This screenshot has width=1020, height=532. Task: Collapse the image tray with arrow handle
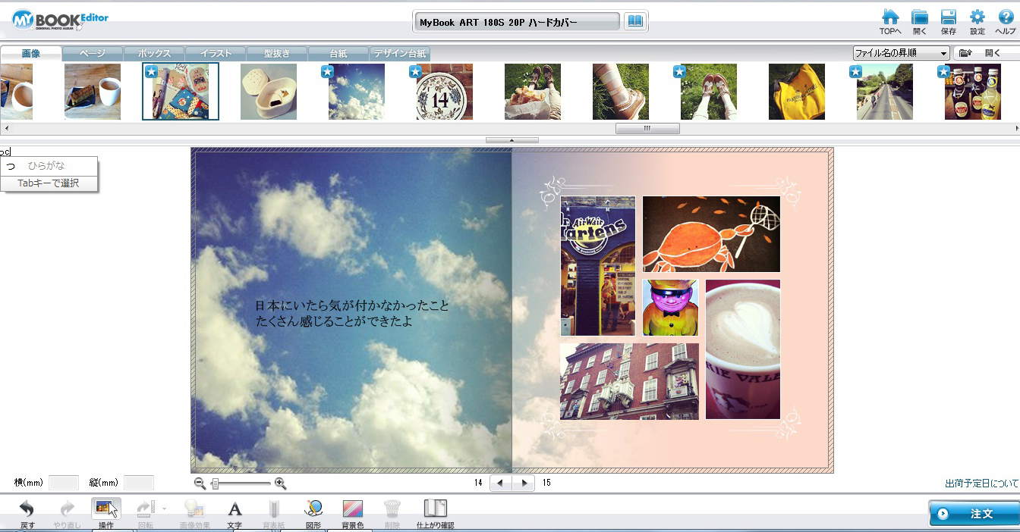[512, 140]
